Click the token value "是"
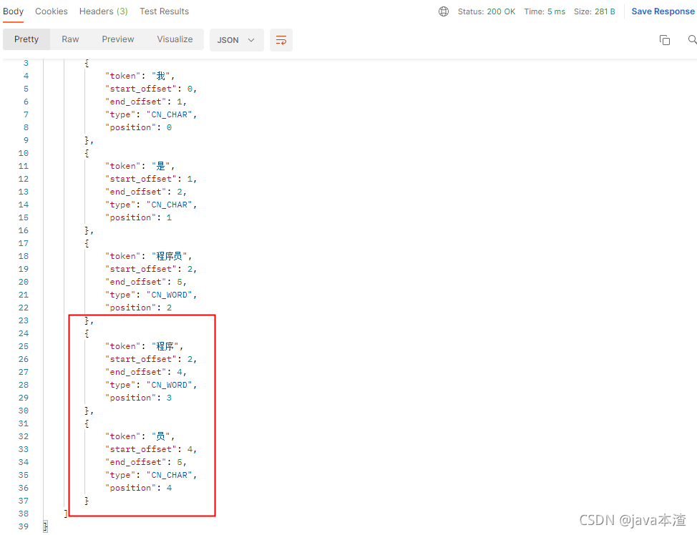Screen dimensions: 697x535 pos(160,166)
